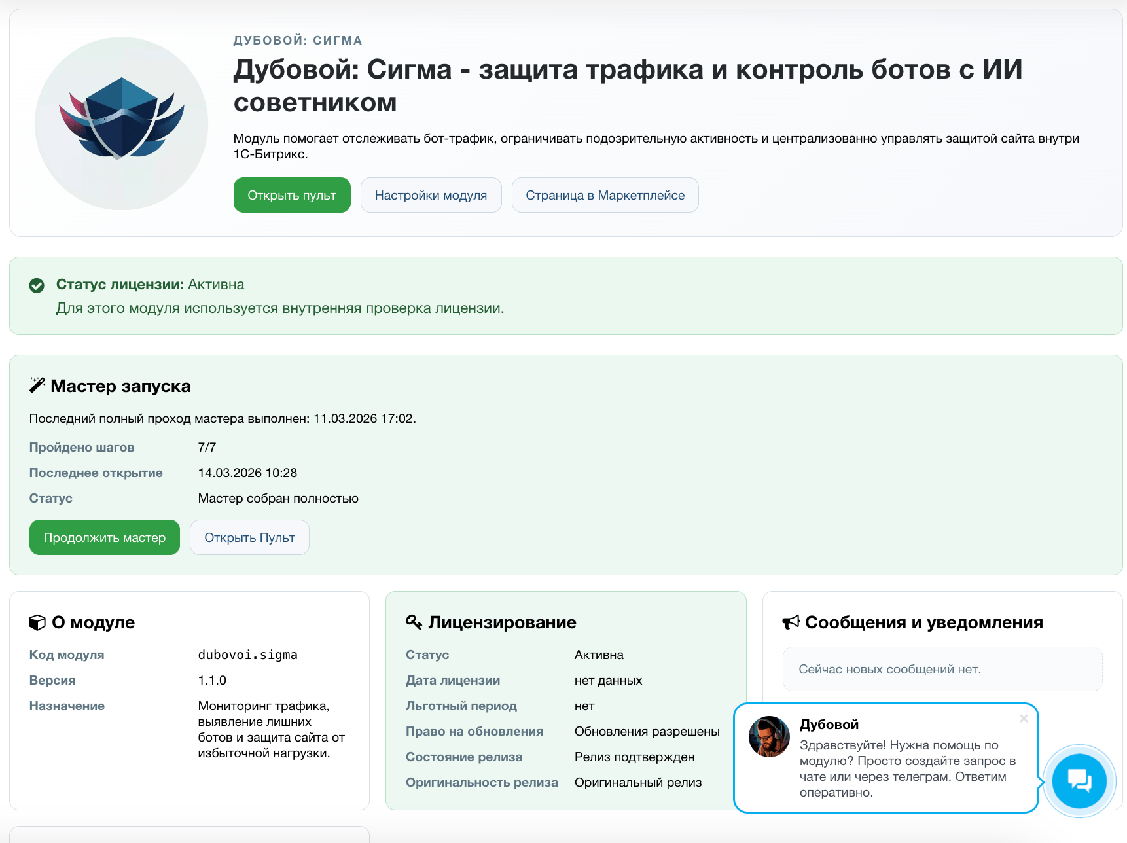
Task: Select module code dubovoi.sigma
Action: [247, 655]
